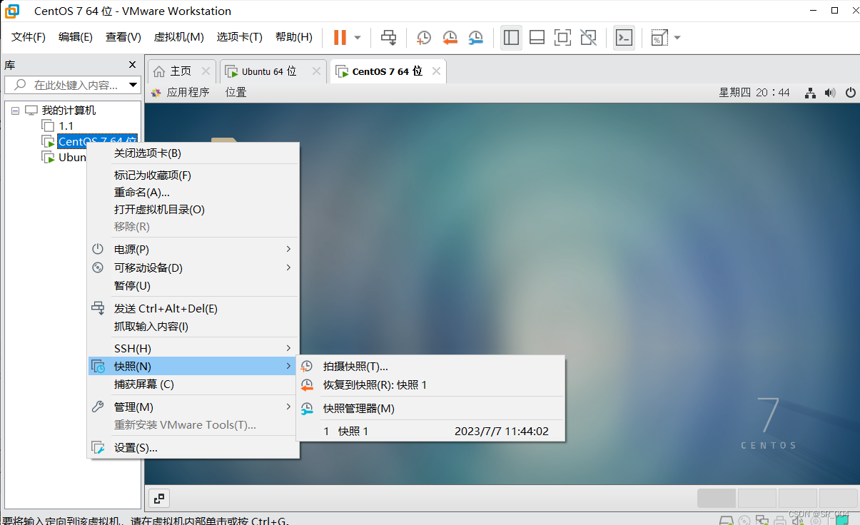Open the dropdown arrow beside the stretch icon
Viewport: 860px width, 525px height.
pos(677,38)
